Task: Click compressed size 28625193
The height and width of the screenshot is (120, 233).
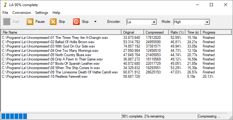Action: [x=153, y=72]
